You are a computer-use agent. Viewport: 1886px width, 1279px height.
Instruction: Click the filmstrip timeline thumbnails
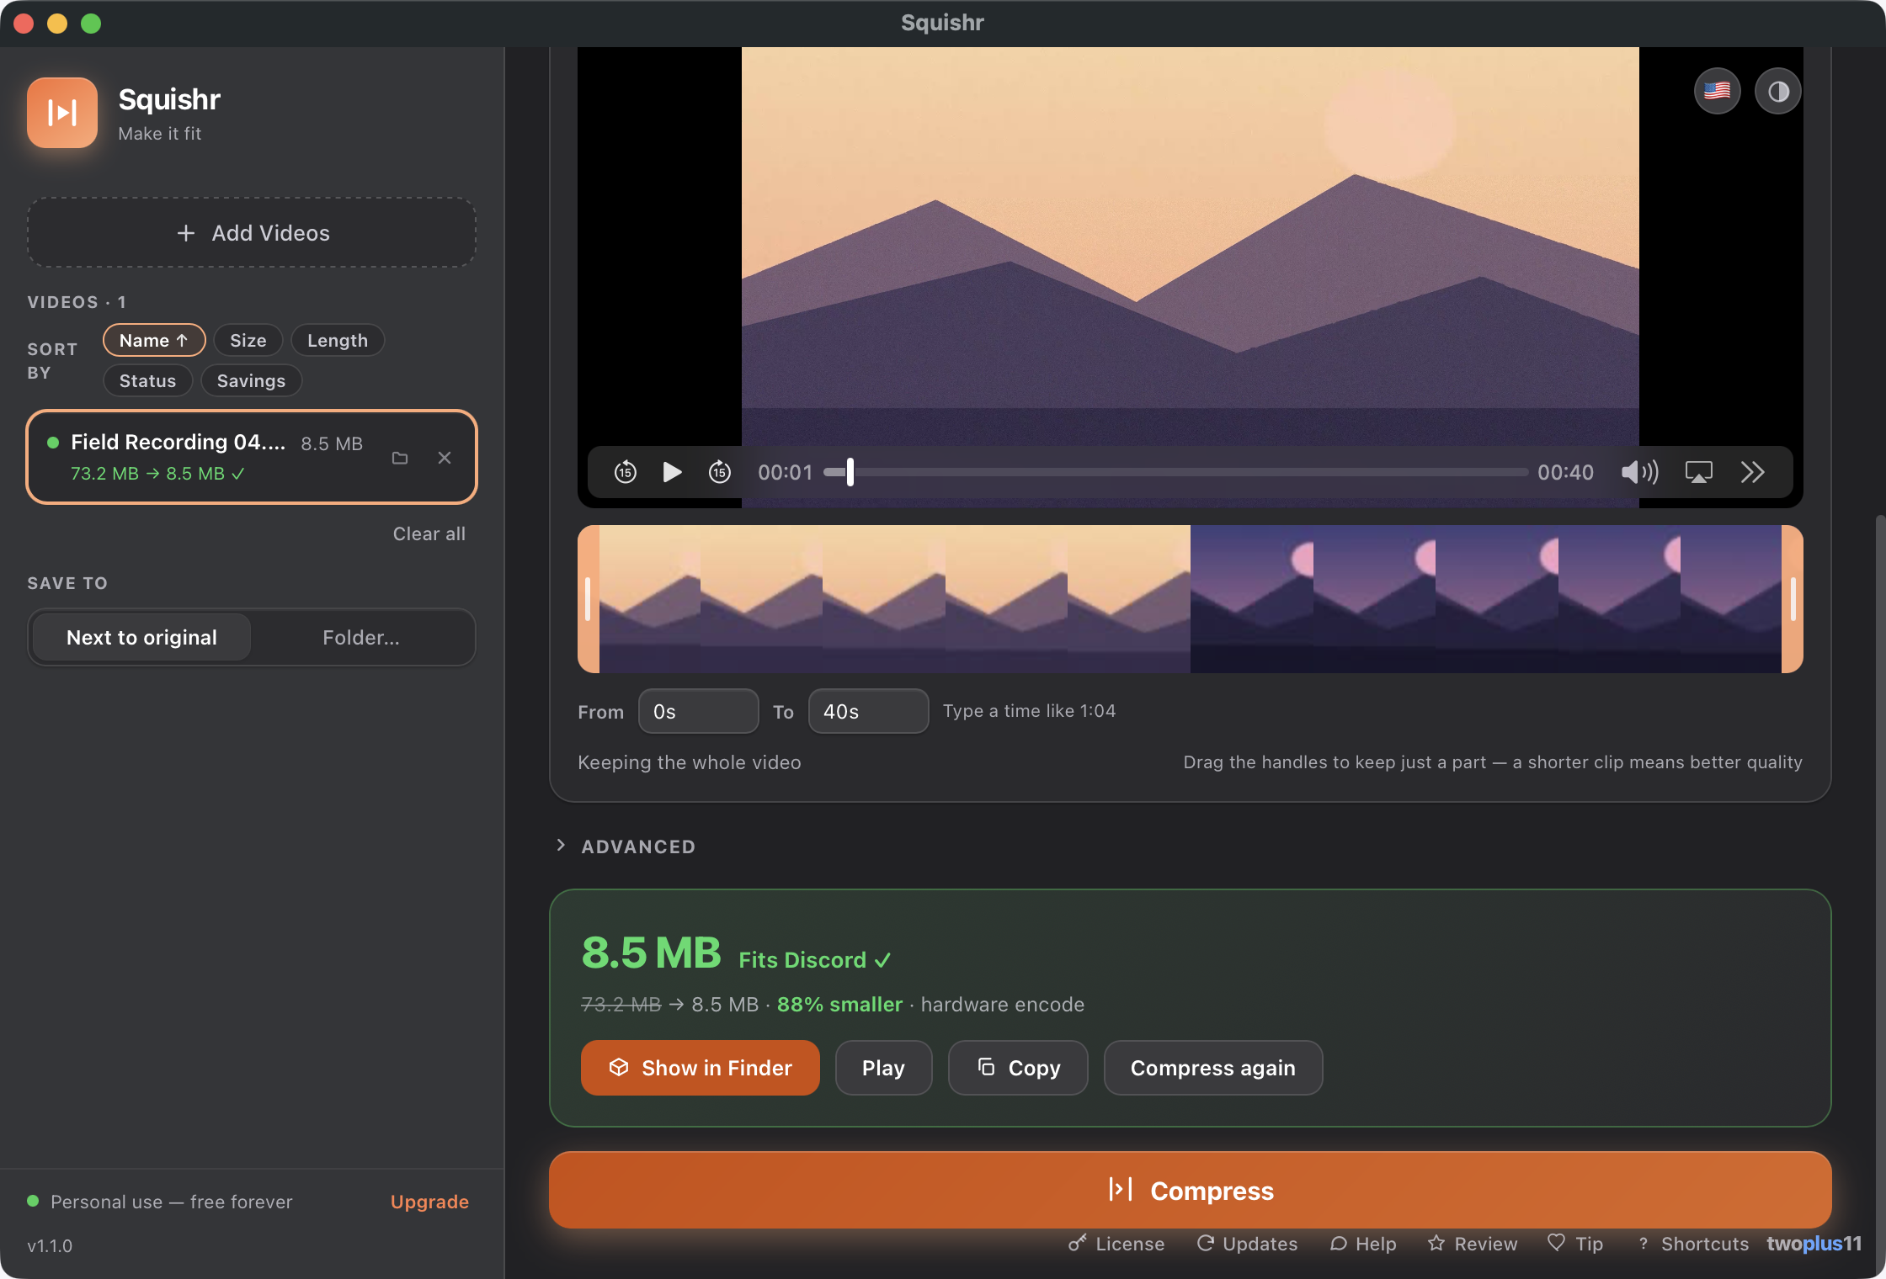click(1191, 599)
